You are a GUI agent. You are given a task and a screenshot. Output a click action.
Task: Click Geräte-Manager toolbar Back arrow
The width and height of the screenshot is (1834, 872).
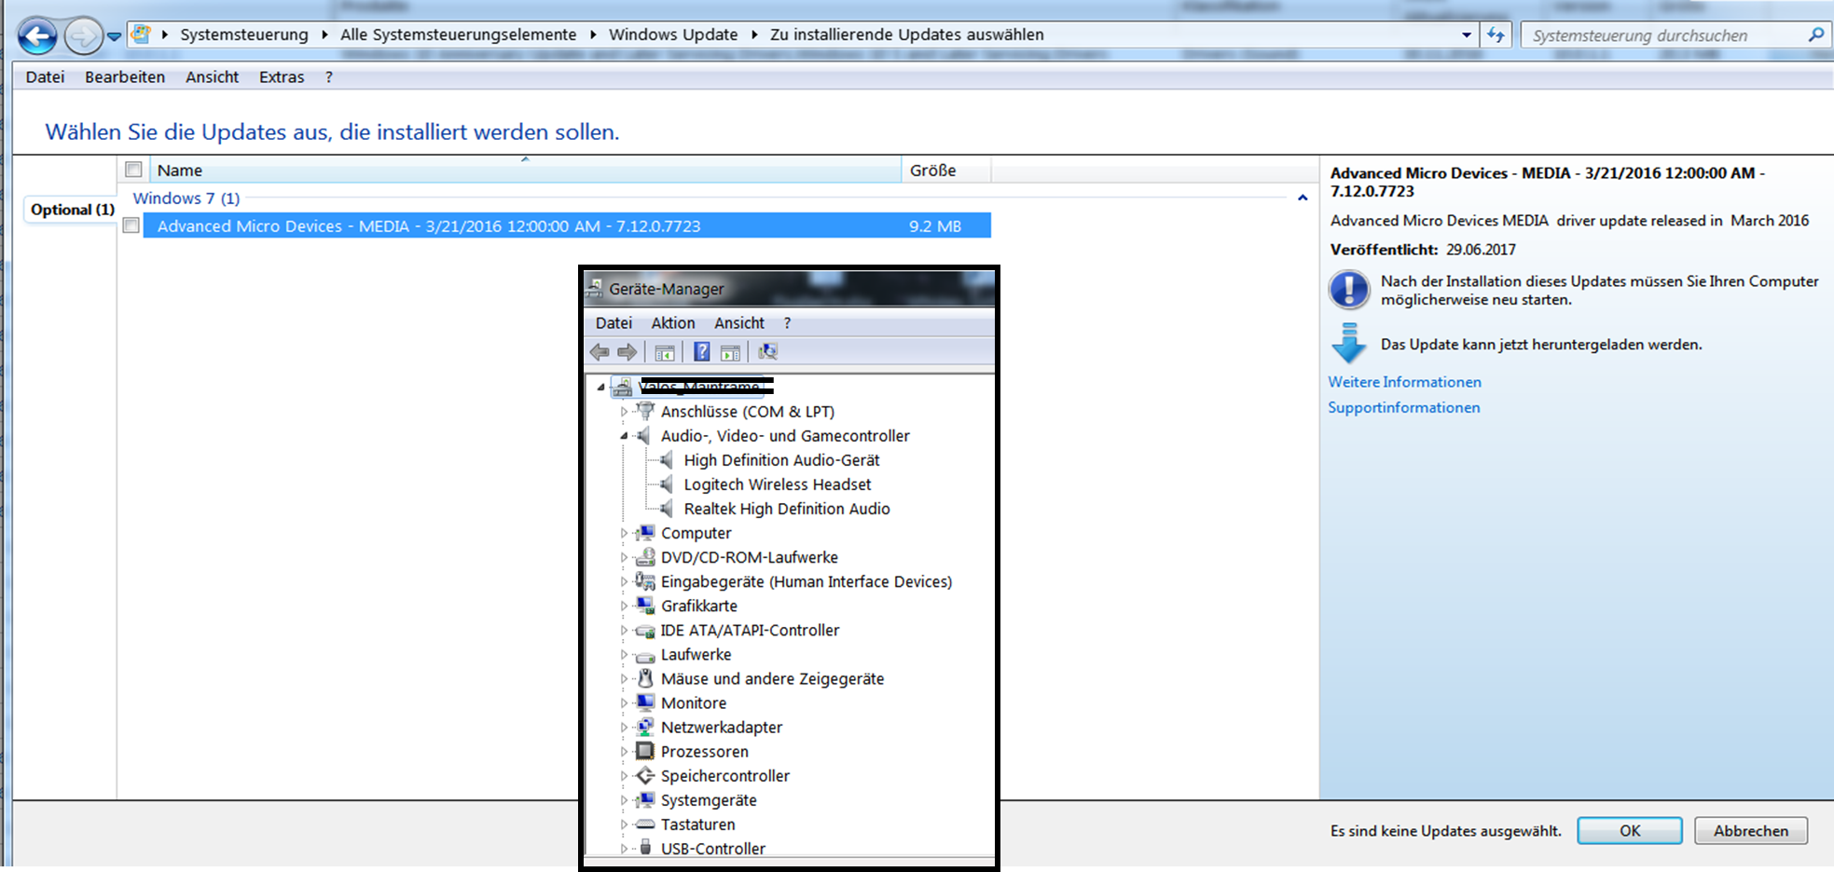pos(600,352)
